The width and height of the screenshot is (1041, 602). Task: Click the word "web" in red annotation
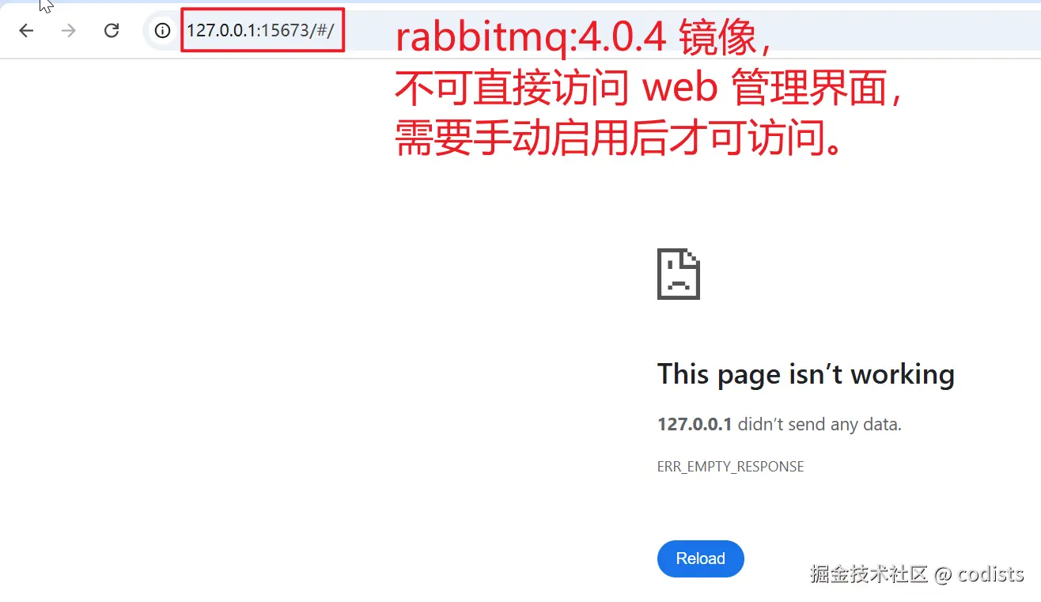coord(680,91)
